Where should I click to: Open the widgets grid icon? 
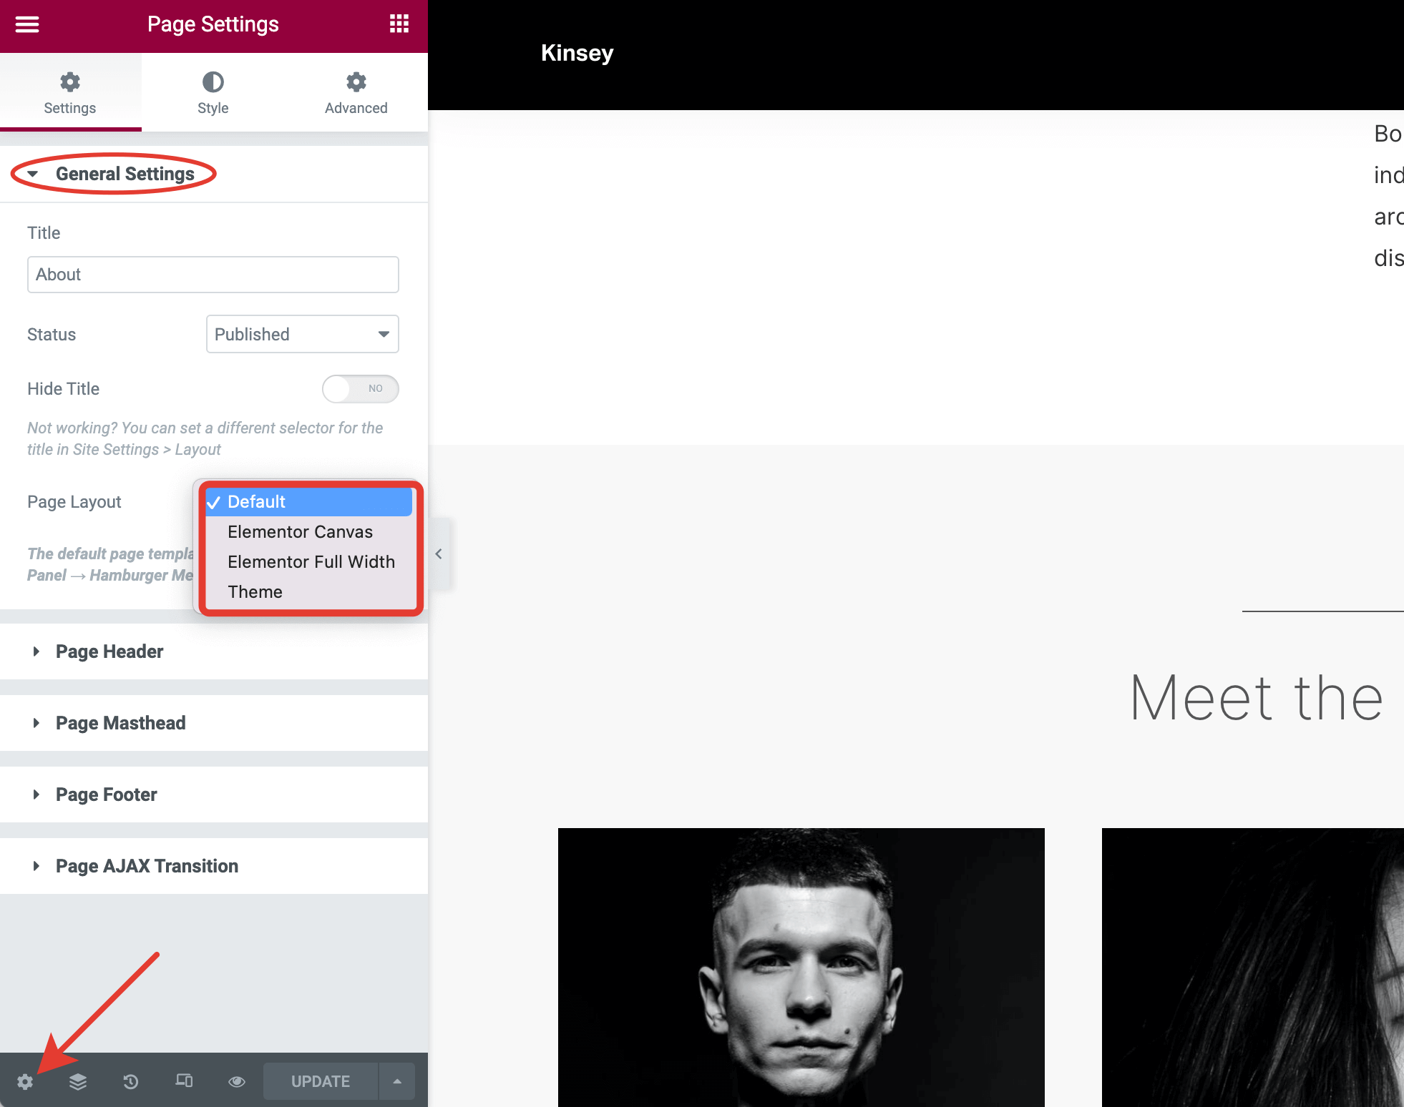[399, 24]
